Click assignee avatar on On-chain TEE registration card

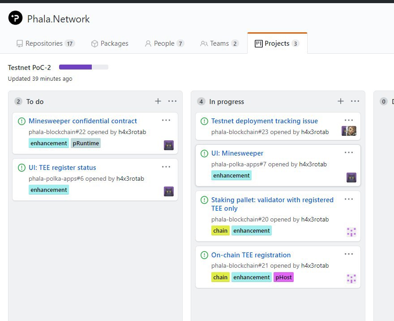(351, 278)
